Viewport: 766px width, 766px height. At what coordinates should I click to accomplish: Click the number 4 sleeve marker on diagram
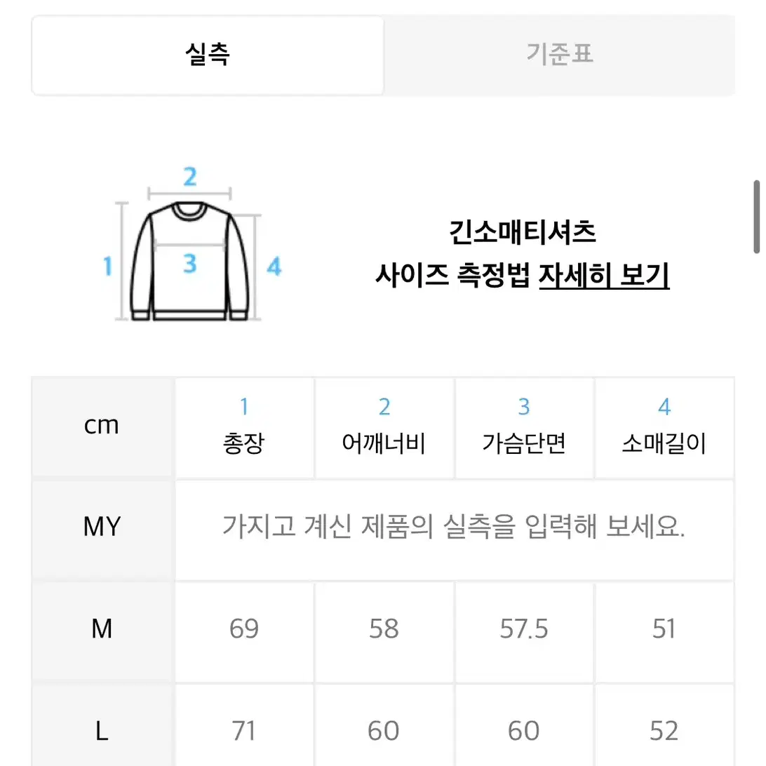coord(274,267)
